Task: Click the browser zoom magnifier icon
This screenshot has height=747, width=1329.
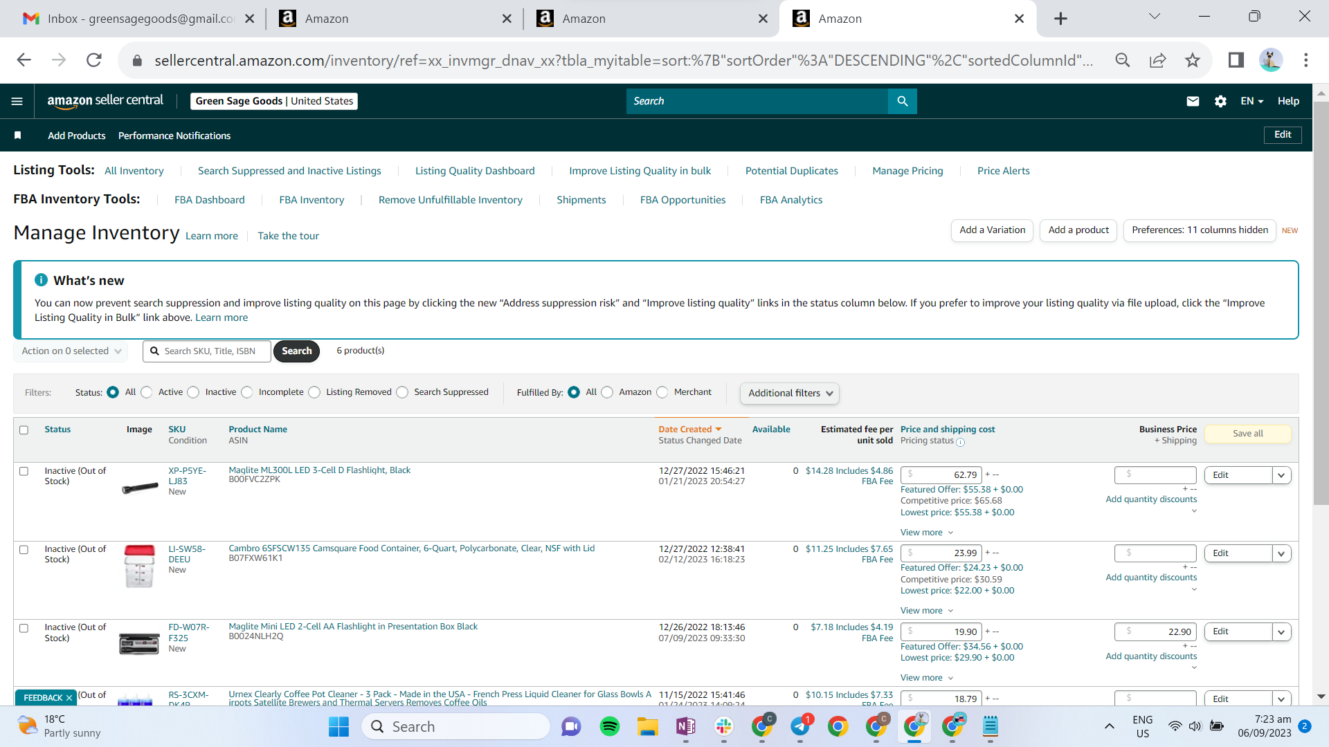Action: 1123,60
